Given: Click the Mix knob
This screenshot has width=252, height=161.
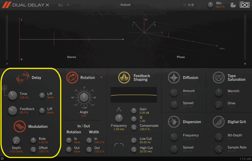Looking at the screenshot, I should (210, 5).
